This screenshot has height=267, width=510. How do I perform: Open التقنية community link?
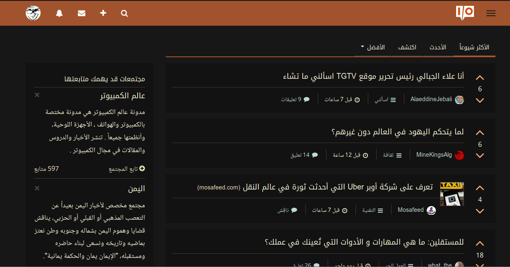pos(372,210)
